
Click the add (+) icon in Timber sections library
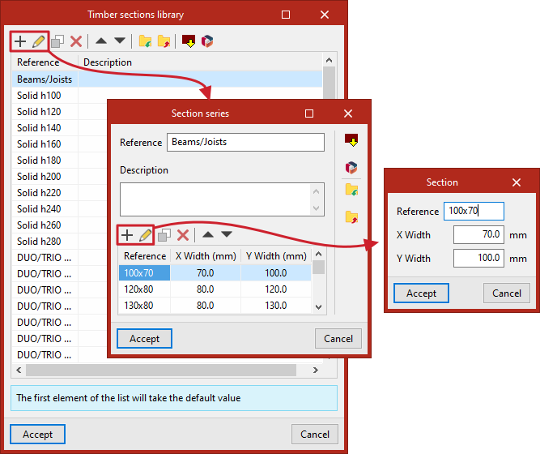pos(20,41)
